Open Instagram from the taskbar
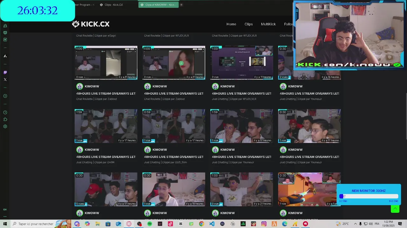The image size is (407, 228). (x=264, y=224)
